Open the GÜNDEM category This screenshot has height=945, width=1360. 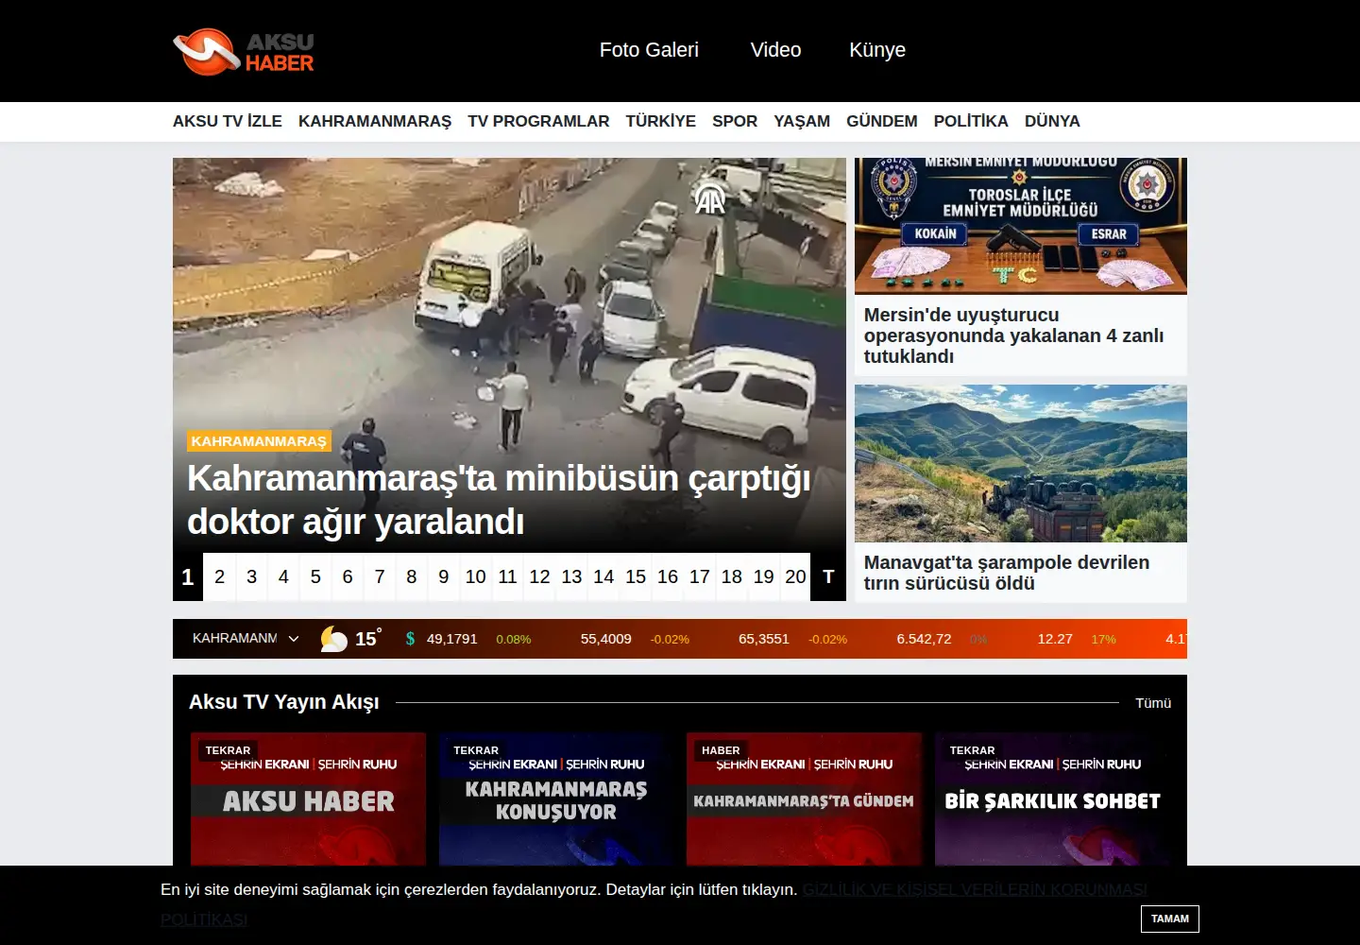[882, 121]
